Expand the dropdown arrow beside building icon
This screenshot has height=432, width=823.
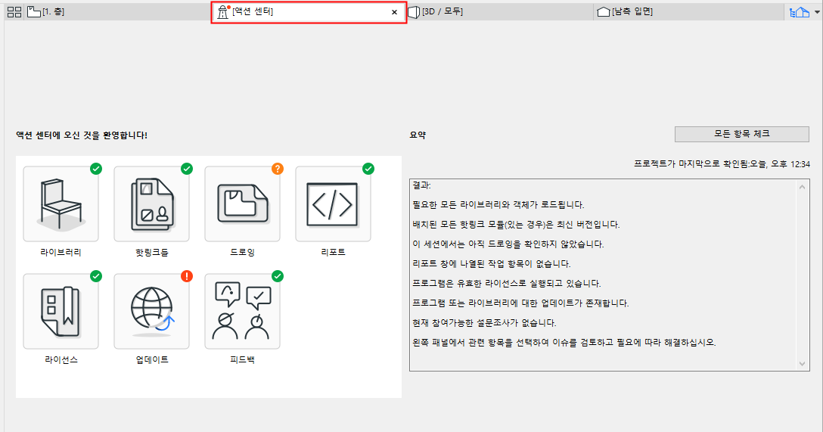click(817, 12)
